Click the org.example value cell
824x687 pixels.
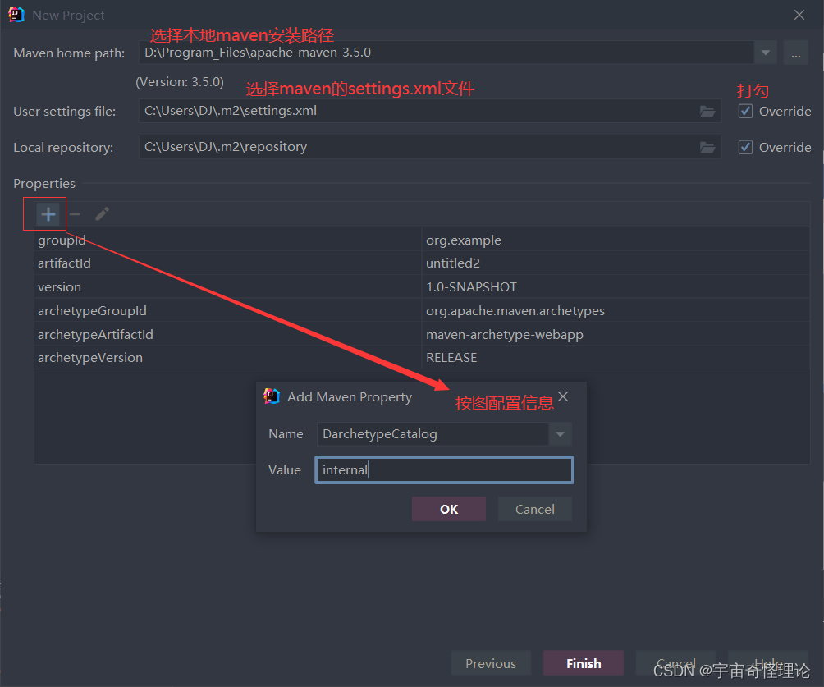pos(616,240)
